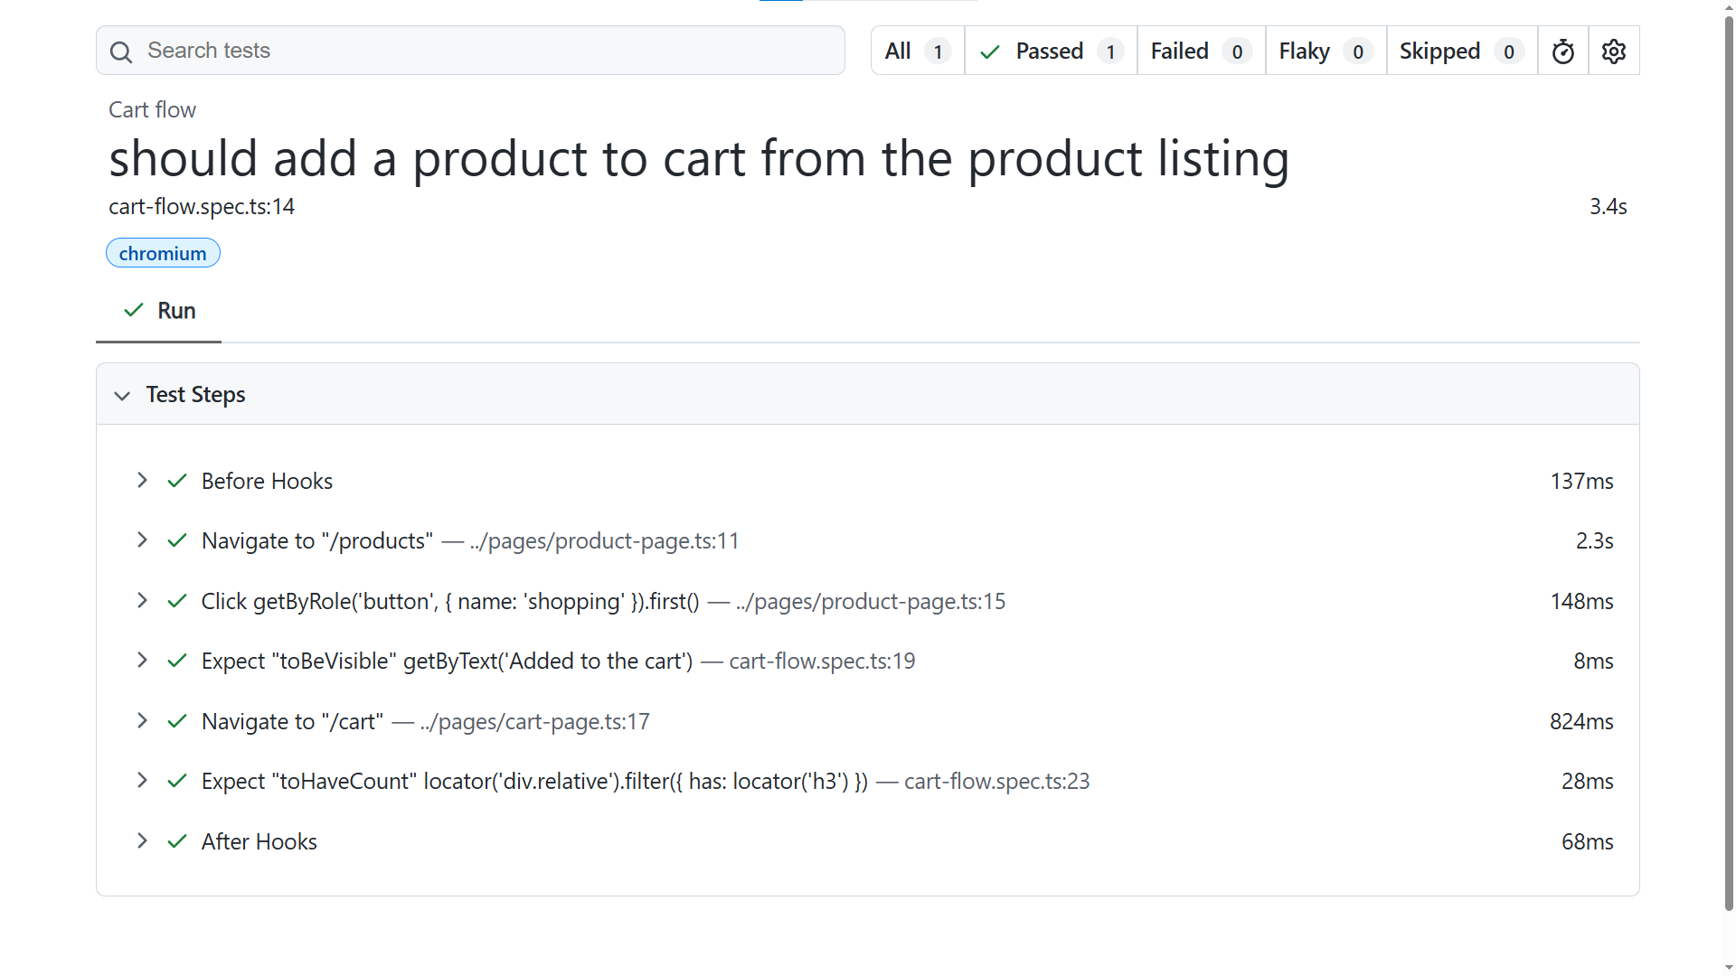Click the chromium project label
Screen dimensions: 1736x976
click(163, 253)
